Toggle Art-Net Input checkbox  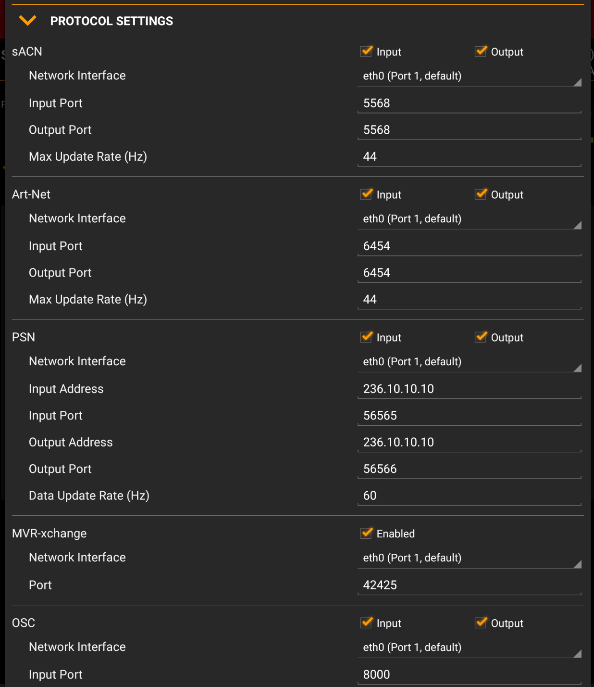(x=366, y=194)
